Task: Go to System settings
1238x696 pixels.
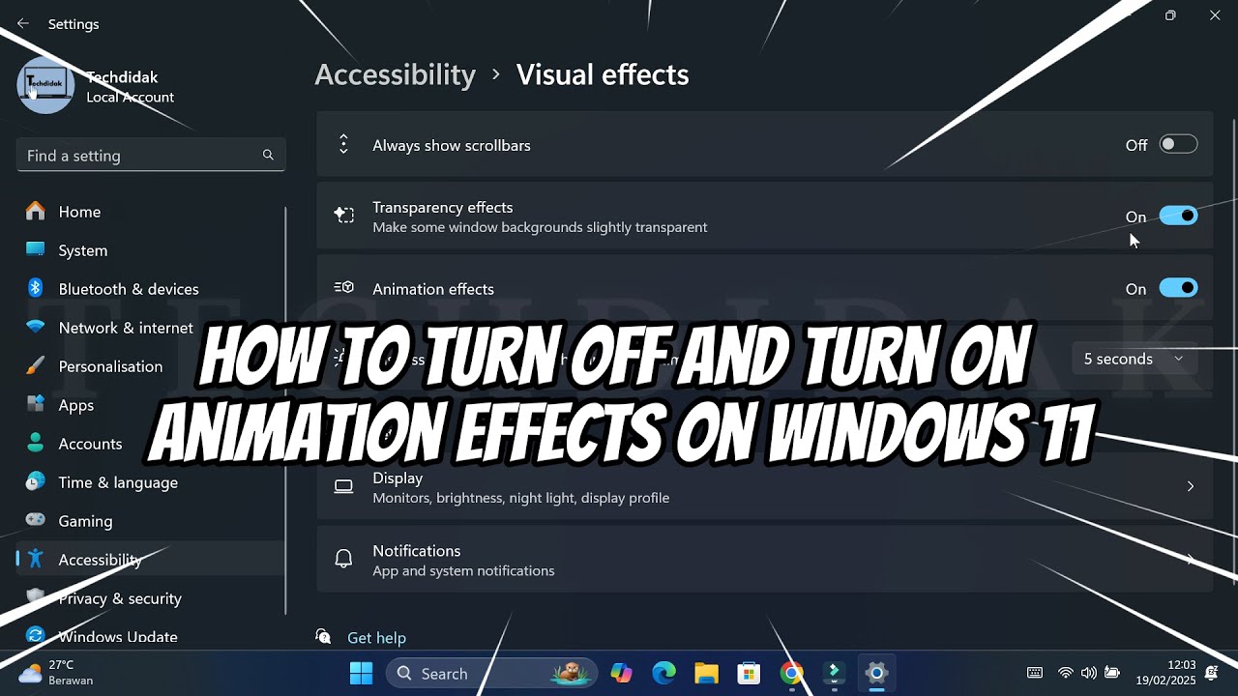Action: pos(151,249)
